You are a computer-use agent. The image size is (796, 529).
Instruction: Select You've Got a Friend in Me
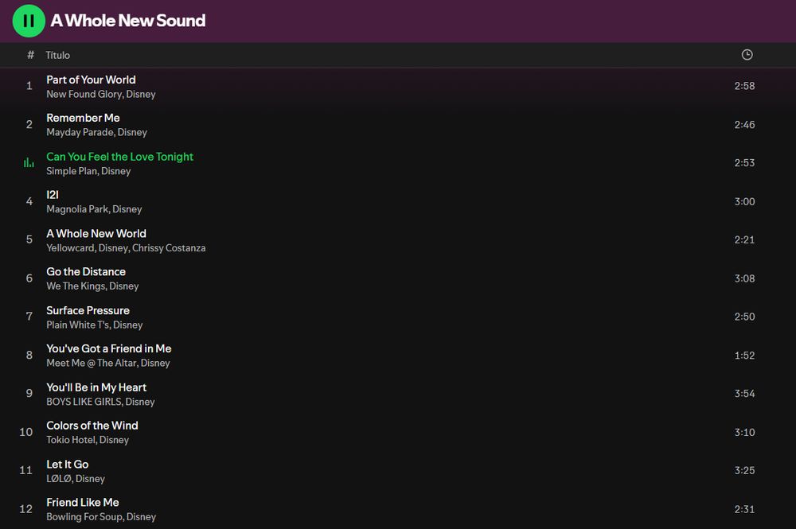pyautogui.click(x=108, y=348)
